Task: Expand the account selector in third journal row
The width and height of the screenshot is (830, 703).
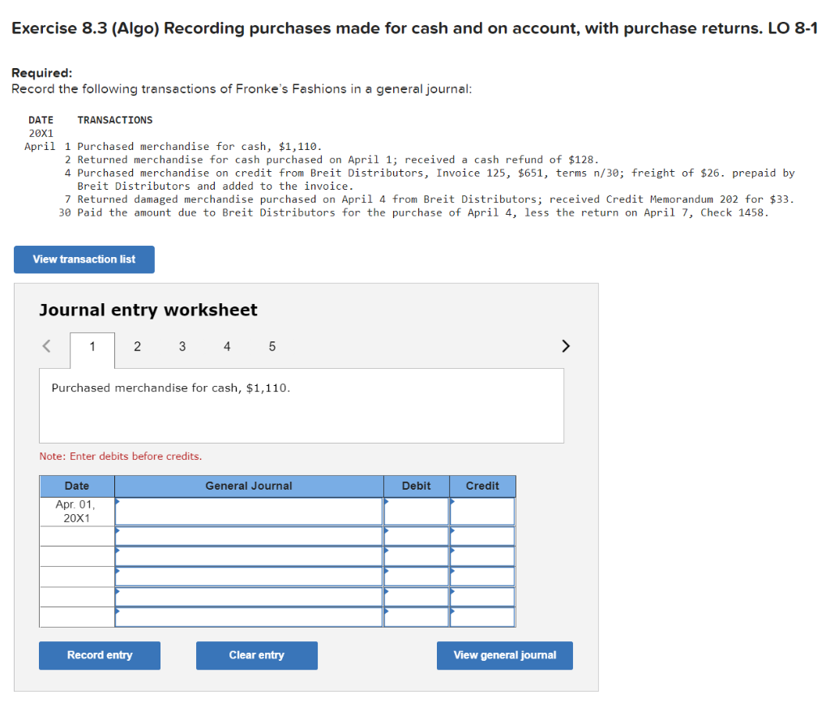Action: pos(247,556)
